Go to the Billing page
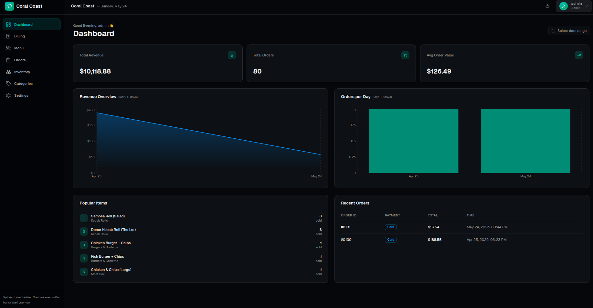 [x=32, y=36]
